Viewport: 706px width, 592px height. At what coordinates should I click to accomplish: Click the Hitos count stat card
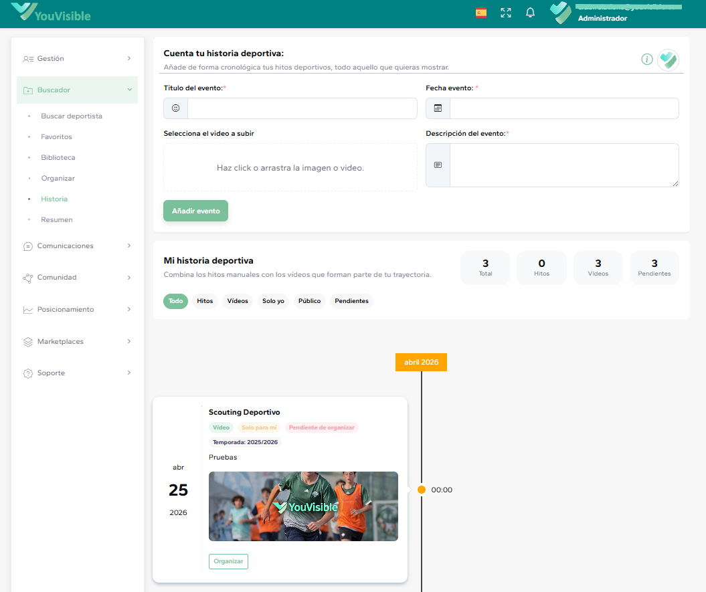click(541, 268)
